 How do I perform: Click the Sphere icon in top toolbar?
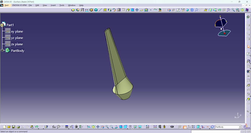coord(187,10)
